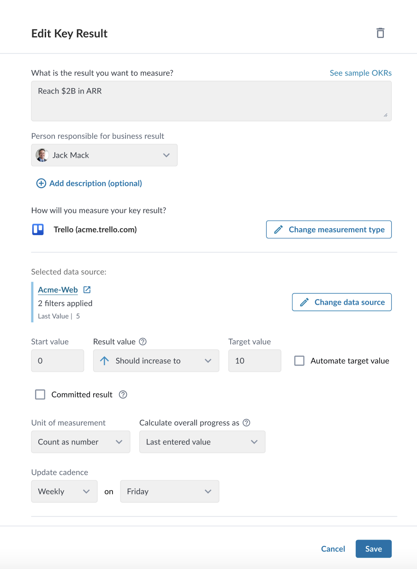Click the Result value help icon
Viewport: 417px width, 569px height.
click(x=143, y=342)
